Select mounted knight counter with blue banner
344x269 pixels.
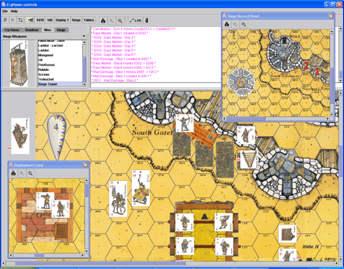point(118,199)
